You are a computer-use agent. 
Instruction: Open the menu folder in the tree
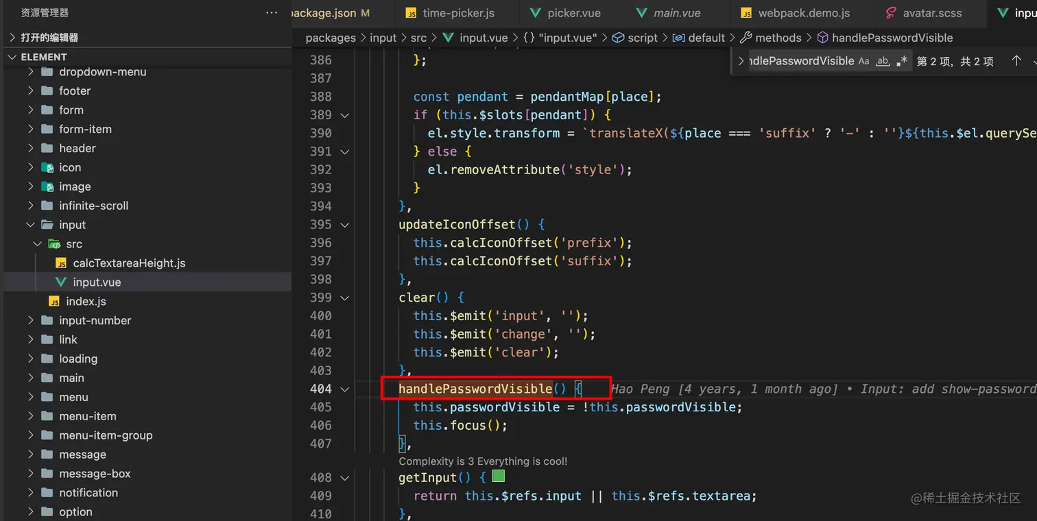(73, 397)
